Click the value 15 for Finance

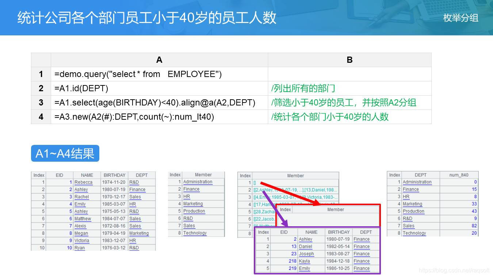pyautogui.click(x=474, y=189)
